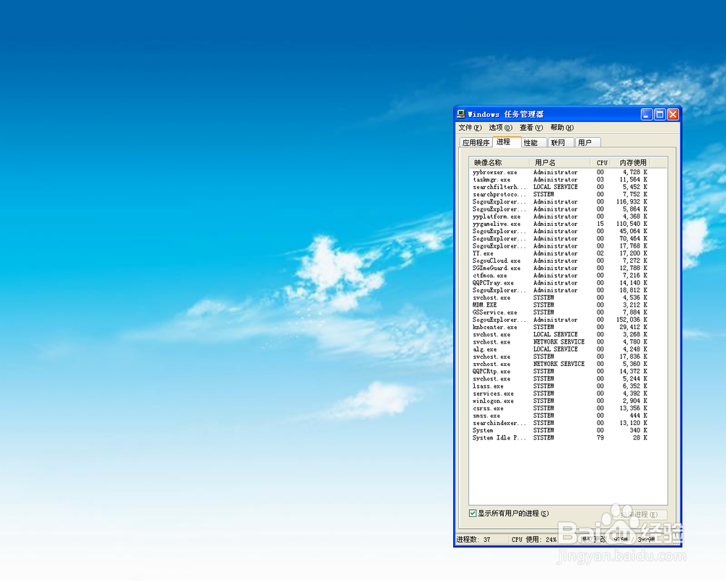Click the 进程数: 37 status bar entry
The width and height of the screenshot is (726, 581).
[x=473, y=540]
